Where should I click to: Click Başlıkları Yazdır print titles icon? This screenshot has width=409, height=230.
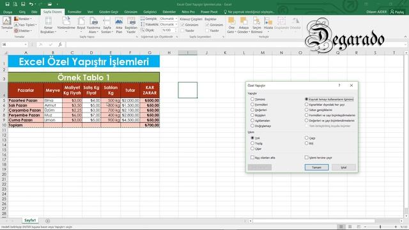[x=131, y=25]
